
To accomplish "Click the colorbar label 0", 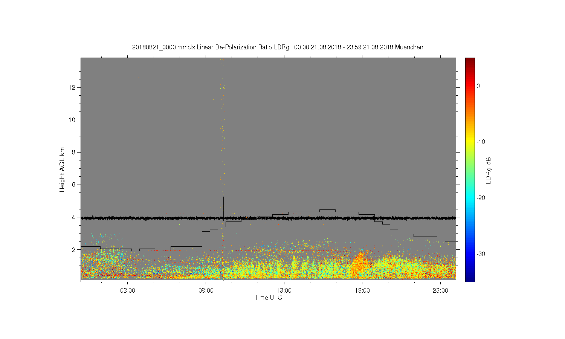I will (x=478, y=86).
